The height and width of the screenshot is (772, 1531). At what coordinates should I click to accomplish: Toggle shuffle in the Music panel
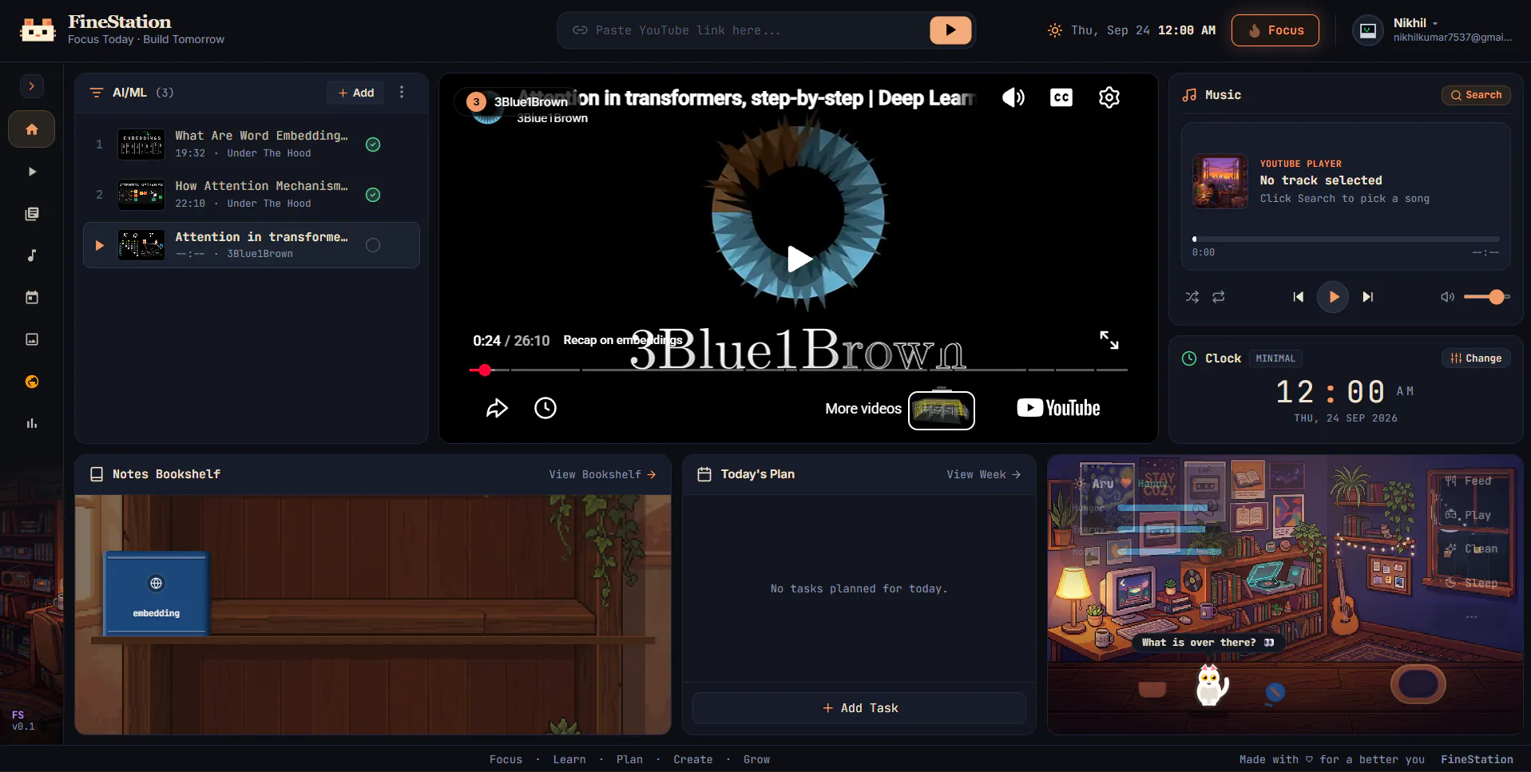pos(1192,297)
